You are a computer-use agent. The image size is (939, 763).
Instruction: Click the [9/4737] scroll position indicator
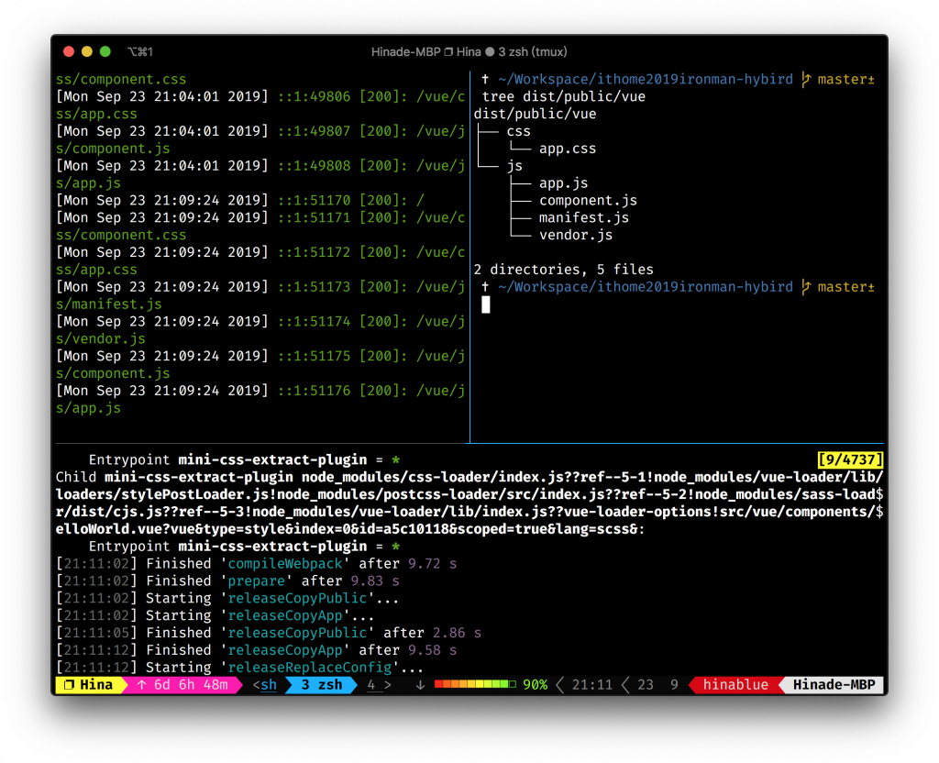(850, 459)
